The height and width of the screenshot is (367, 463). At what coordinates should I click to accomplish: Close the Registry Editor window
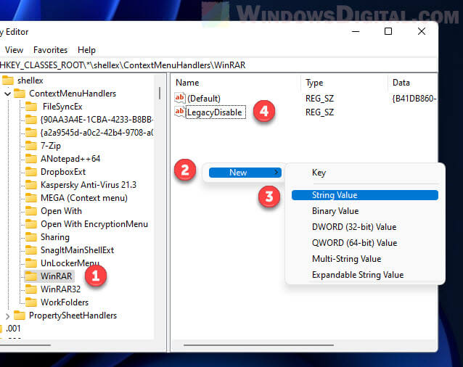(422, 31)
